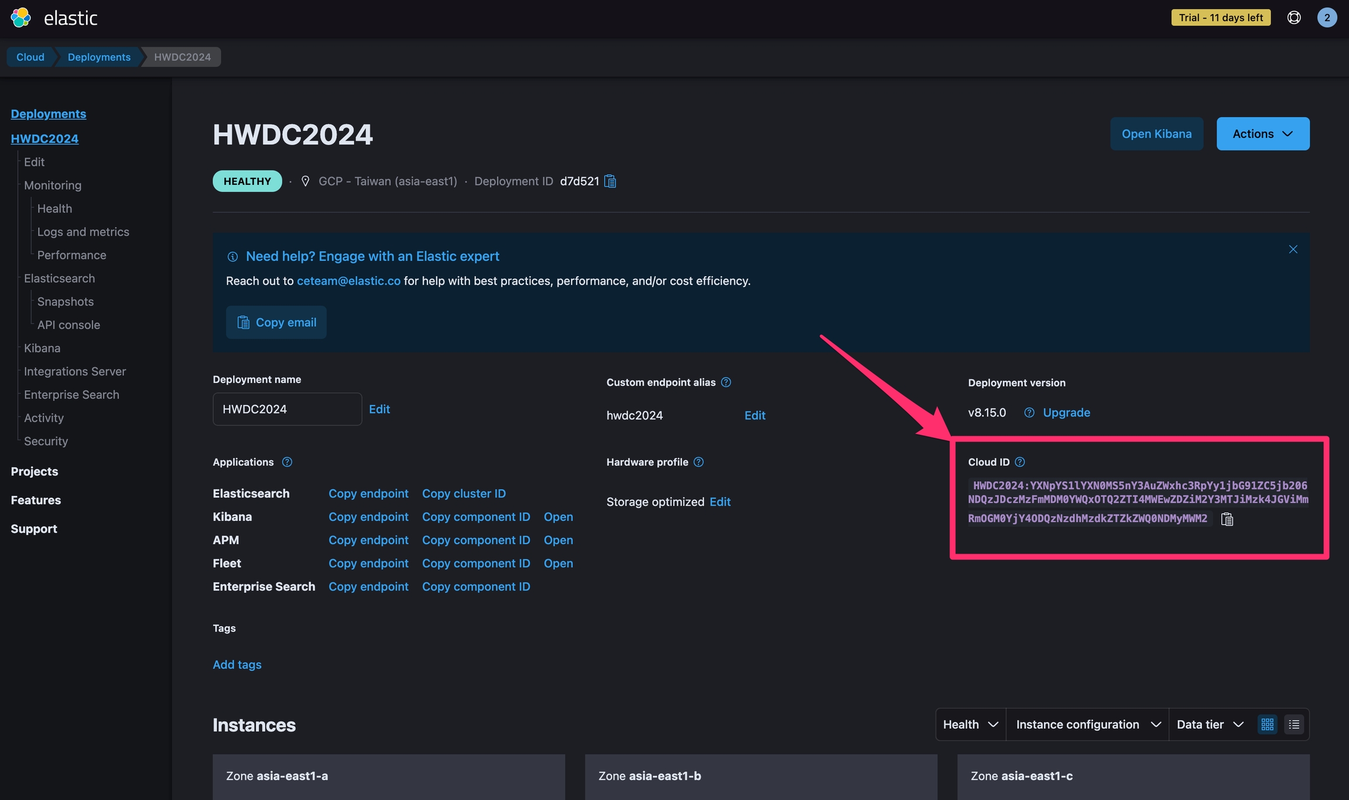Copy Kibana component ID
The height and width of the screenshot is (800, 1349).
click(476, 517)
